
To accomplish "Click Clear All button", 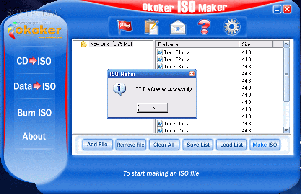I will 164,145.
